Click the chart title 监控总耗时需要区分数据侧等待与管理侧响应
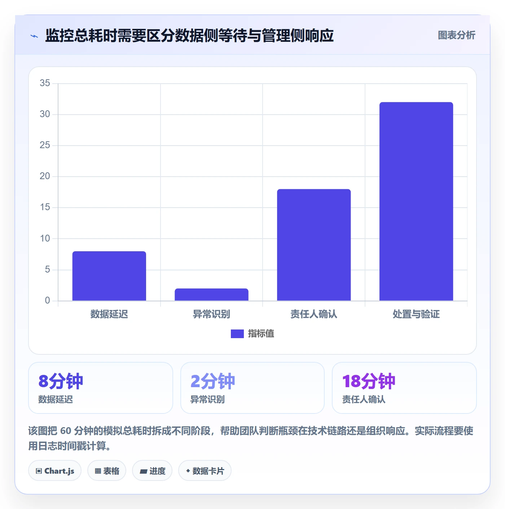 point(189,36)
